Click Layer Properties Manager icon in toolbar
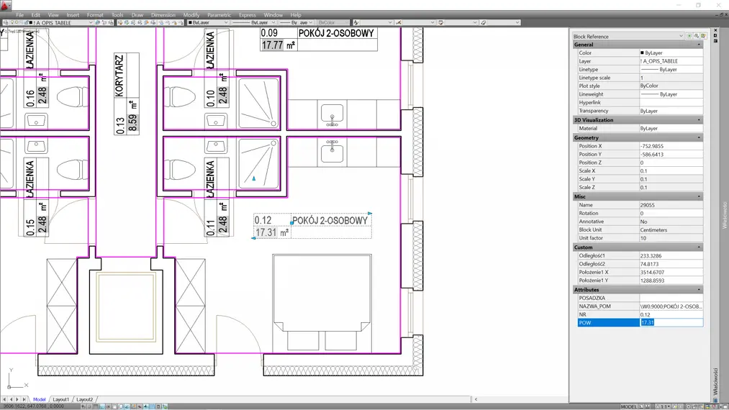 6,22
